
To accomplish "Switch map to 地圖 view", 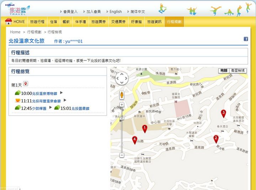I will pyautogui.click(x=224, y=71).
